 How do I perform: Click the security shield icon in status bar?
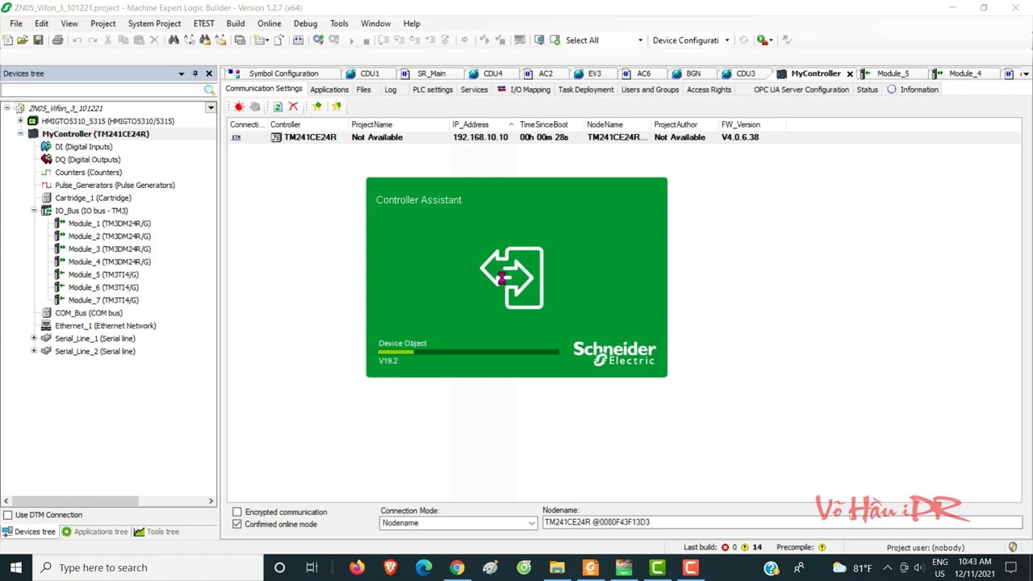(1013, 547)
